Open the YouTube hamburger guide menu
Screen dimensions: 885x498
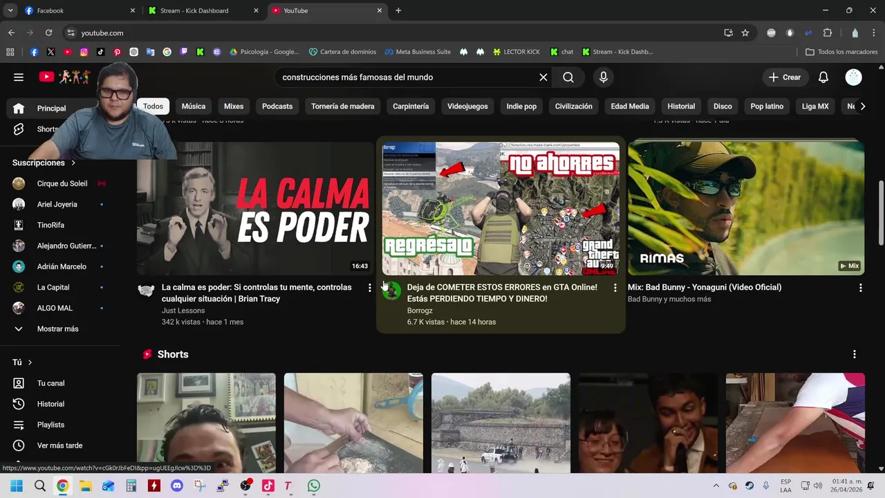click(19, 77)
